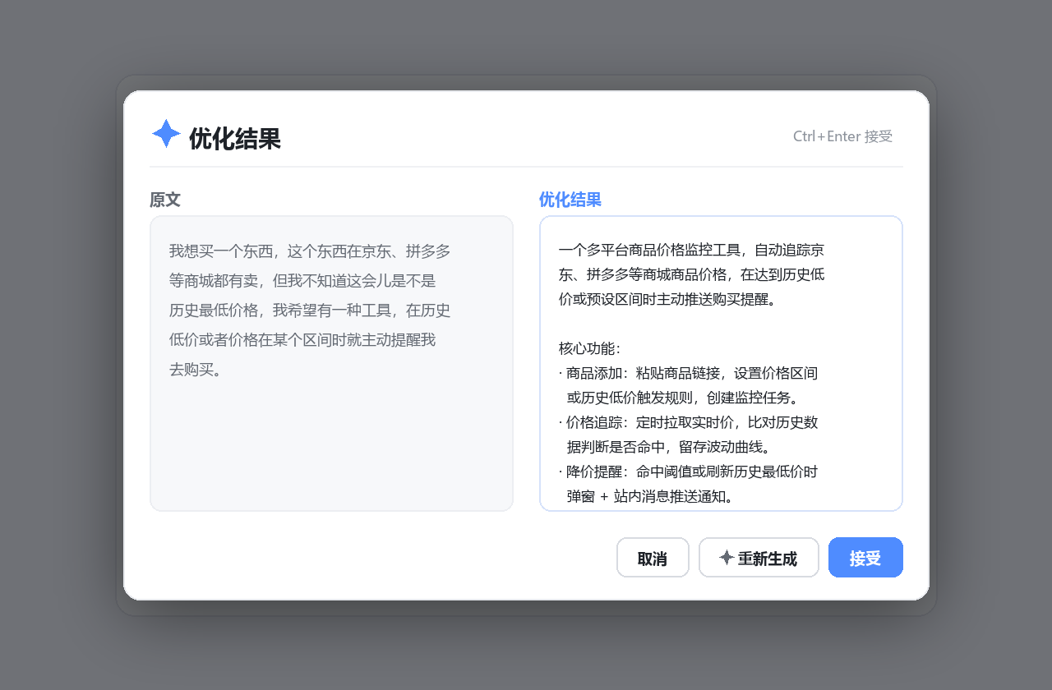Click the line 据判断是否命中，留存波动曲线。
Image resolution: width=1052 pixels, height=690 pixels.
point(667,447)
